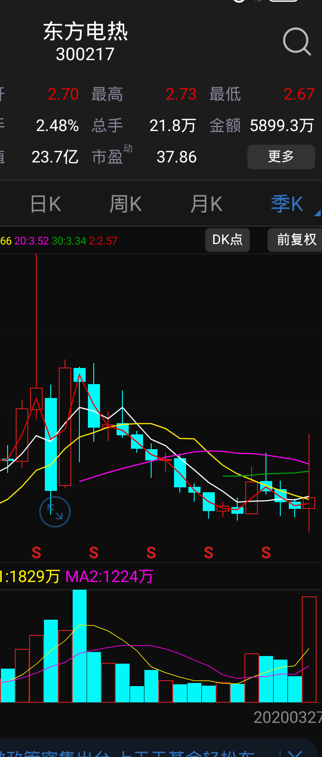
Task: Tap the 2:2.57 moving average label
Action: click(x=103, y=241)
